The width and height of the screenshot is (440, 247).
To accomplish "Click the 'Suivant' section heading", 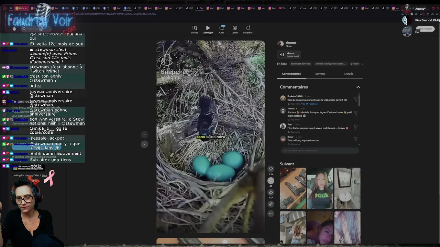I will [x=287, y=164].
